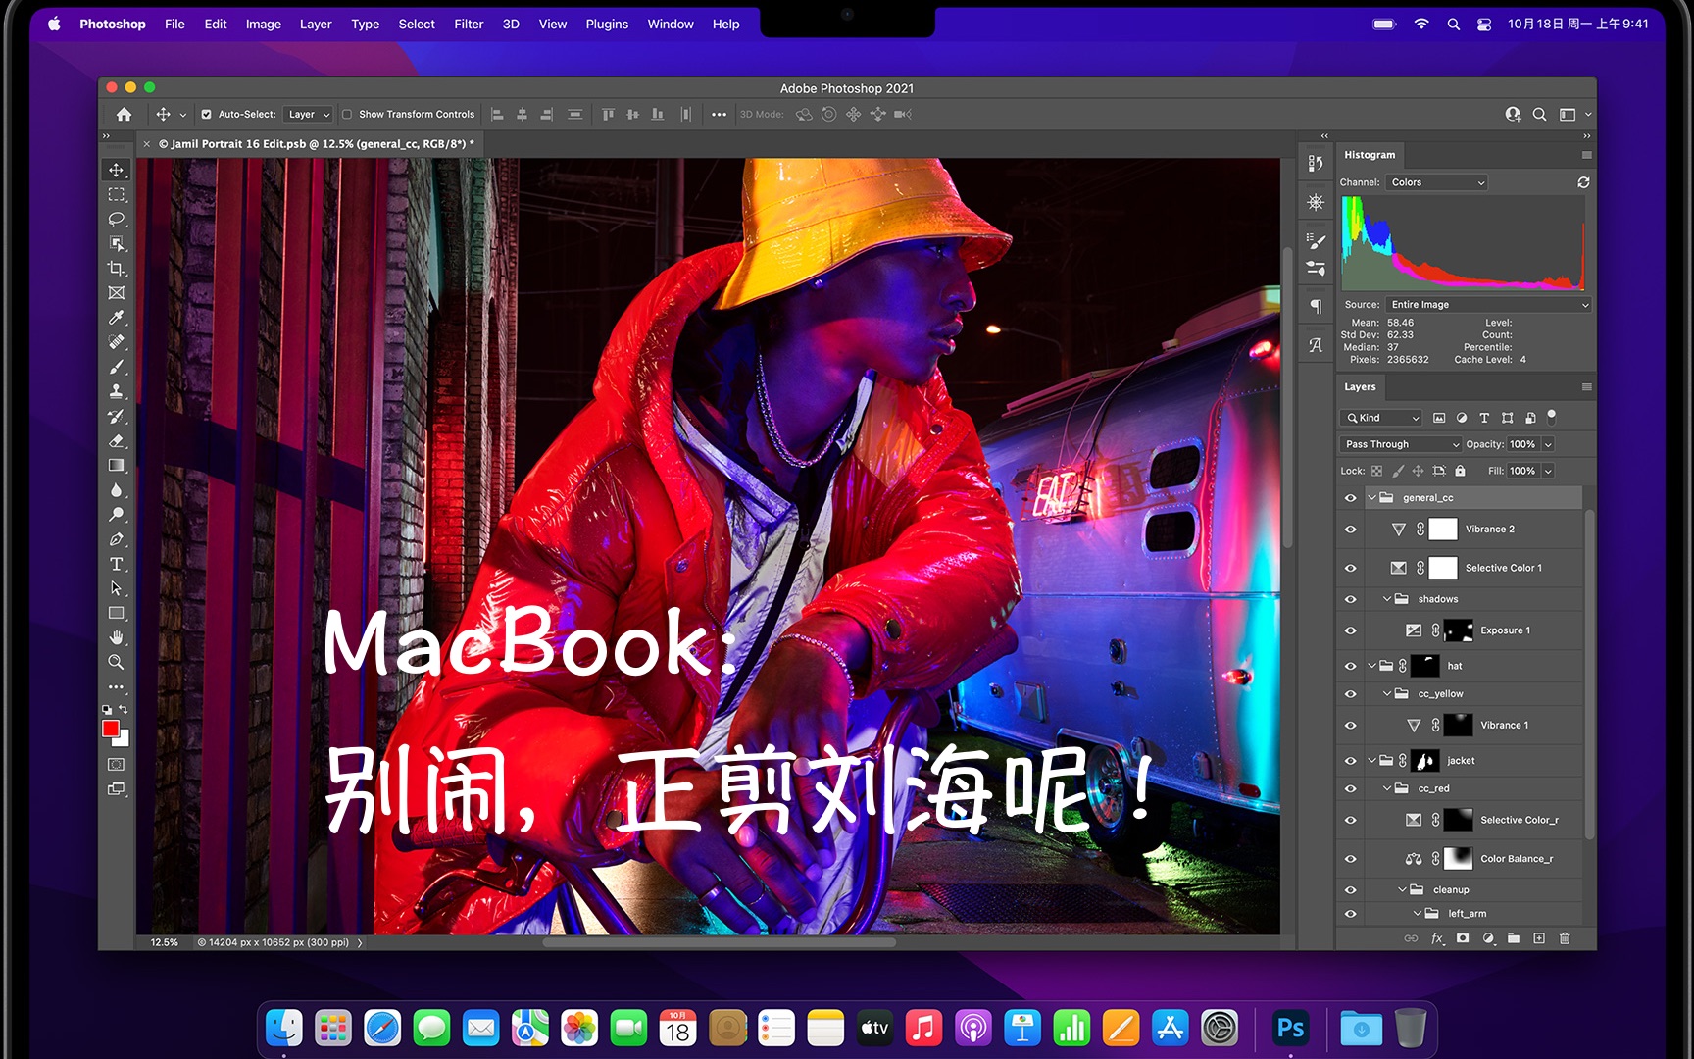Image resolution: width=1694 pixels, height=1059 pixels.
Task: Select the Clone Stamp tool
Action: (x=116, y=391)
